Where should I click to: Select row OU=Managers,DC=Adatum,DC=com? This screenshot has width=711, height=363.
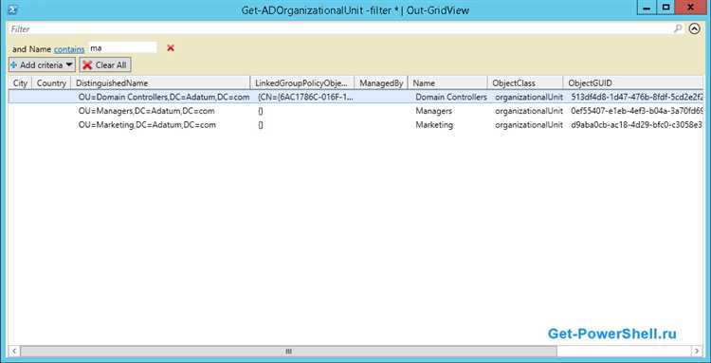[355, 111]
